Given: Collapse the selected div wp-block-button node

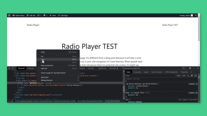Looking at the screenshot, I should point(18,83).
